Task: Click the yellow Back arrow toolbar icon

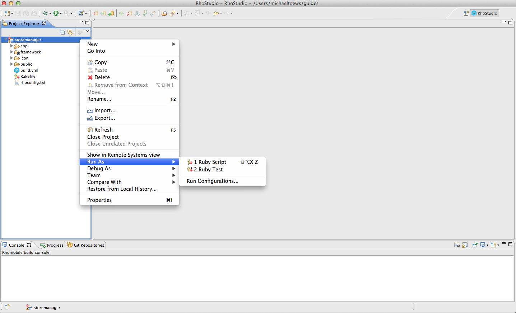Action: pyautogui.click(x=216, y=13)
